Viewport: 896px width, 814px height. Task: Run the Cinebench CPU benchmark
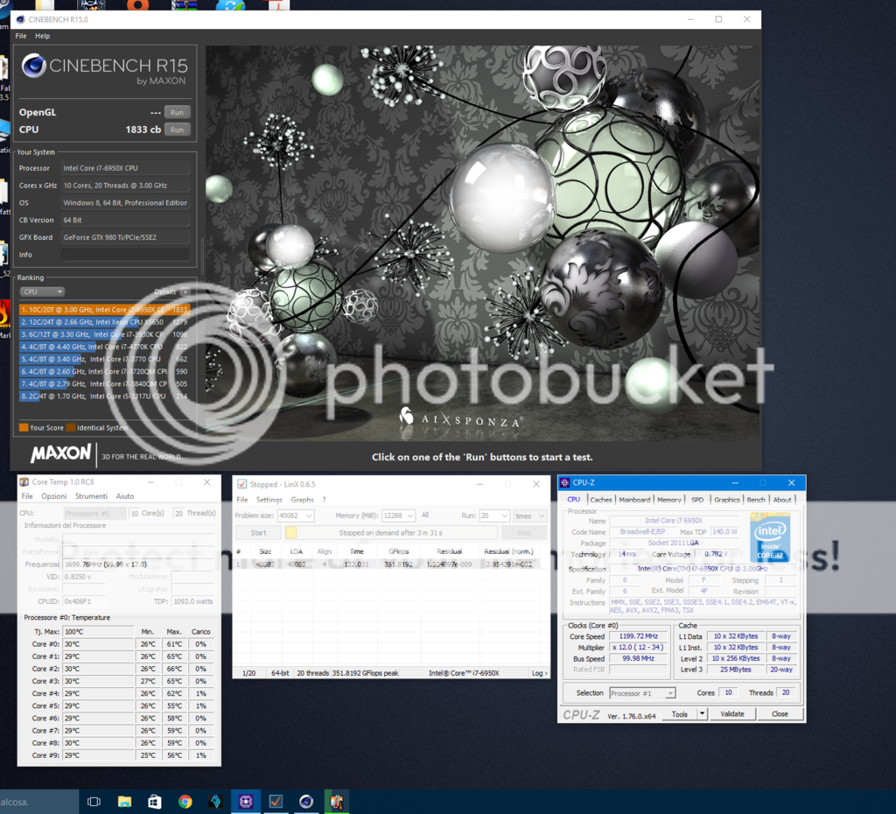point(177,130)
